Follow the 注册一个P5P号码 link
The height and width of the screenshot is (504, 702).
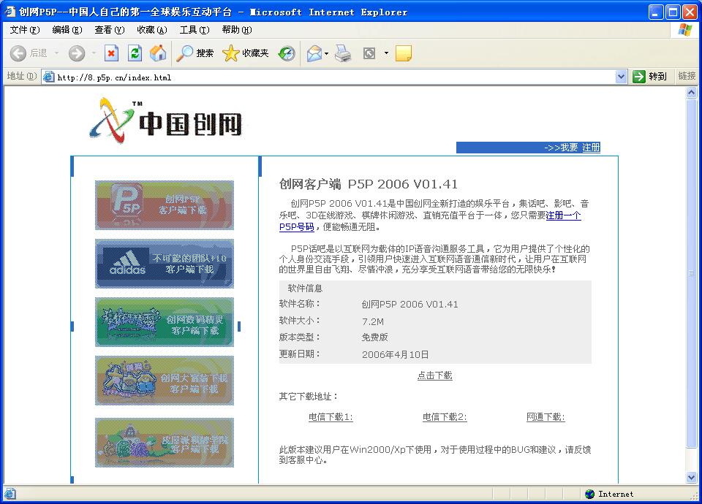[563, 215]
